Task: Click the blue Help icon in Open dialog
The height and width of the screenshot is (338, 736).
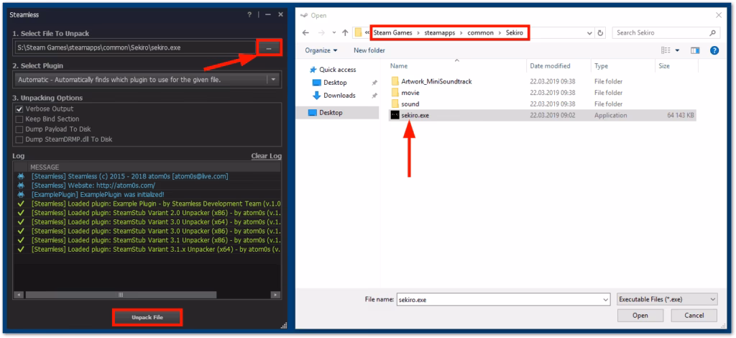Action: (x=714, y=50)
